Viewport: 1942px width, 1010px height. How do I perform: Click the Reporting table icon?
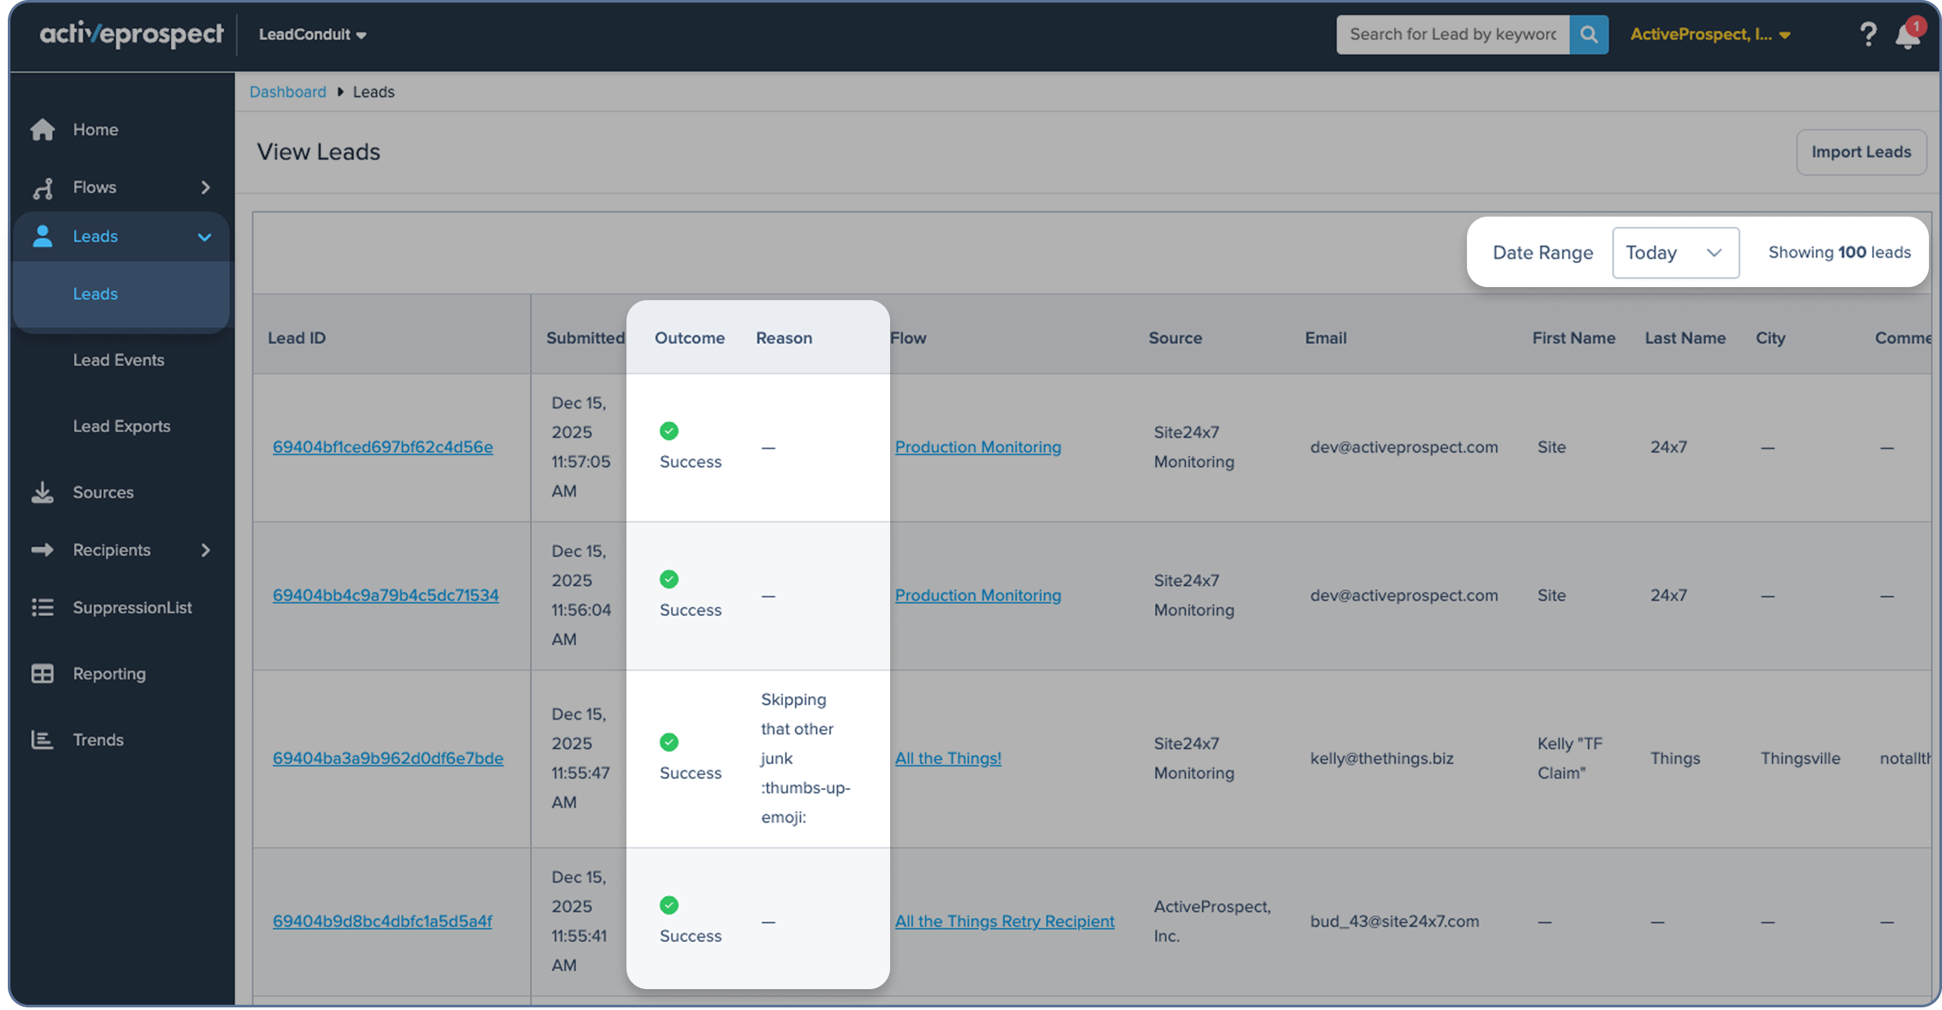point(42,673)
